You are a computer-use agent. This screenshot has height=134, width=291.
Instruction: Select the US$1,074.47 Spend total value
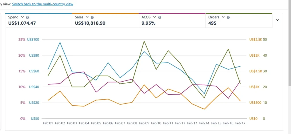tap(22, 23)
